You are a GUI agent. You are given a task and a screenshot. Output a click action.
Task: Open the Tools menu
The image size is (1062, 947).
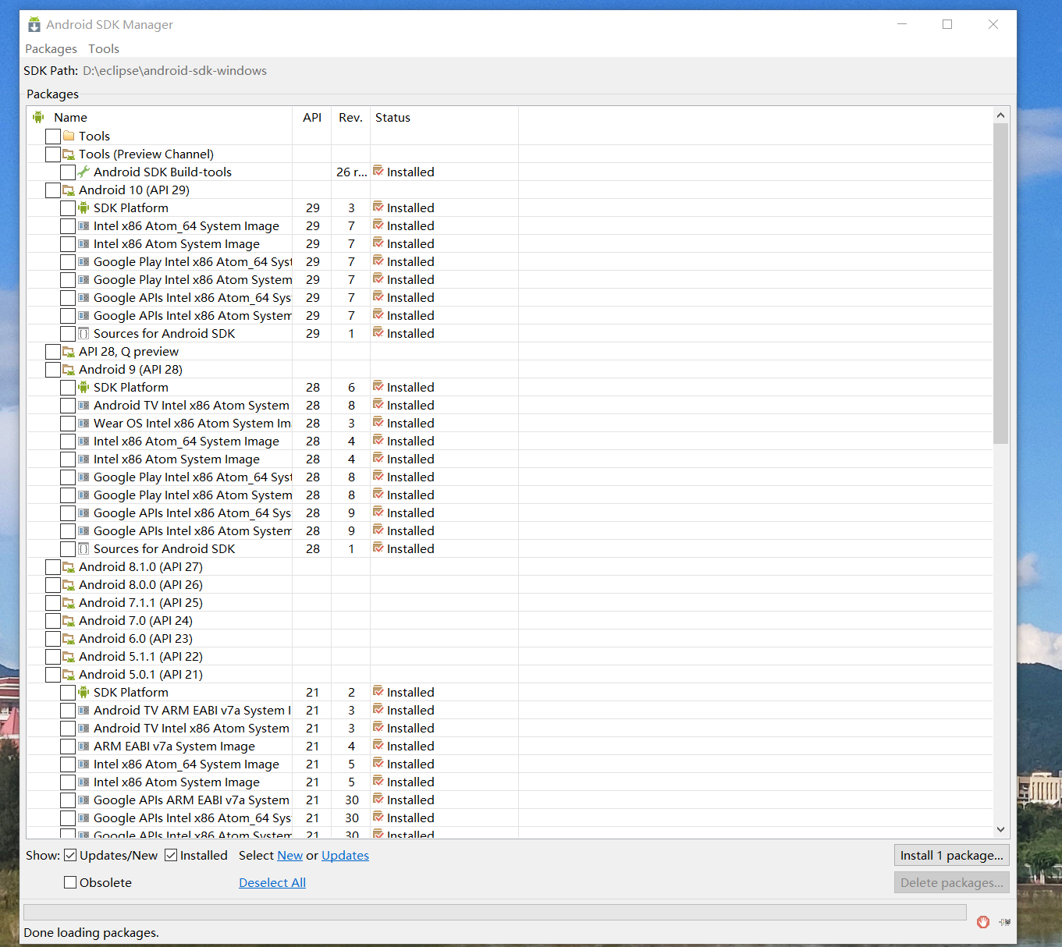click(x=103, y=48)
